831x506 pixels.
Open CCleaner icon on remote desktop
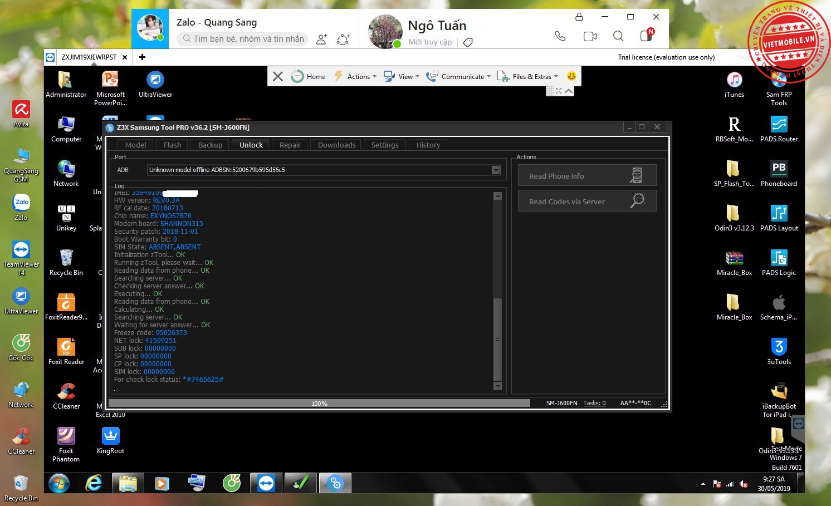[x=66, y=396]
